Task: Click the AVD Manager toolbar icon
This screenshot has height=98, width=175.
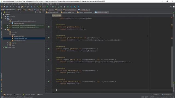Action: [x=65, y=7]
